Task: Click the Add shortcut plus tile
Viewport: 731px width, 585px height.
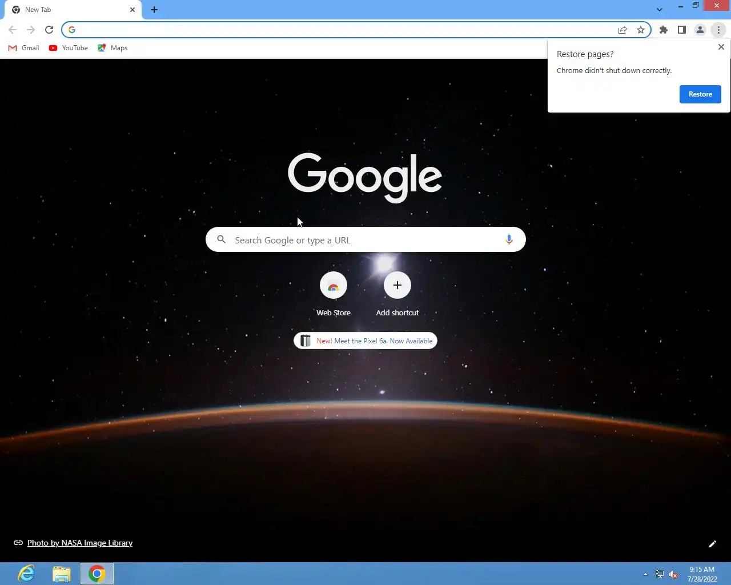Action: click(x=397, y=294)
